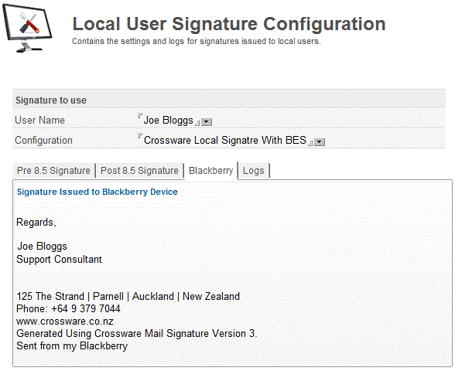Open the User Name dropdown arrow
This screenshot has height=371, width=455.
tap(207, 122)
